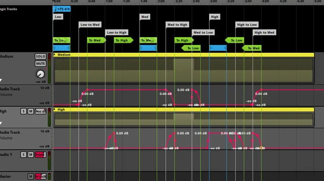This screenshot has height=181, width=324.
Task: Click the arrow icon on Medium clip header
Action: (54, 55)
